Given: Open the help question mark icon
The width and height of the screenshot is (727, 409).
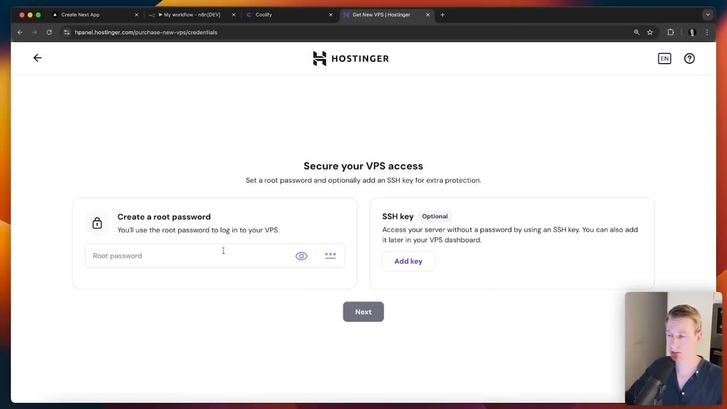Looking at the screenshot, I should (689, 59).
